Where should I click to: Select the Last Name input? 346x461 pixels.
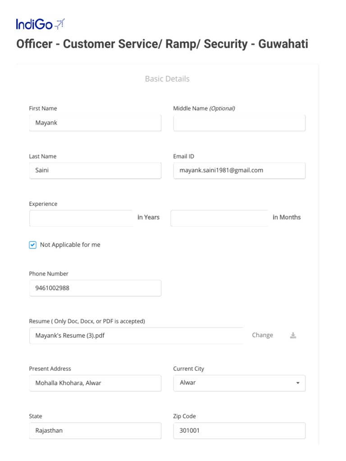(x=95, y=171)
